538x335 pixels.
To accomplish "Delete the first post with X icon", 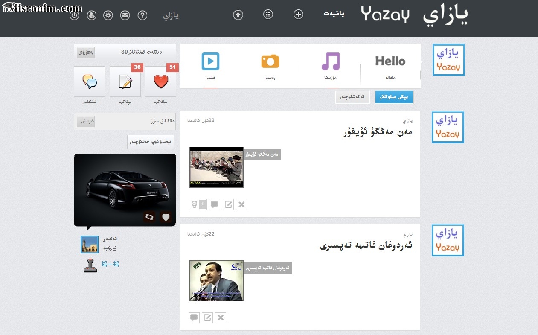I will pos(241,204).
